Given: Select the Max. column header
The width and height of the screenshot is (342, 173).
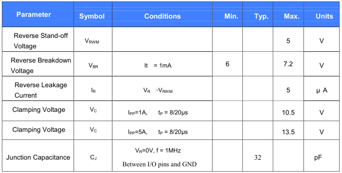Looking at the screenshot, I should [x=288, y=14].
